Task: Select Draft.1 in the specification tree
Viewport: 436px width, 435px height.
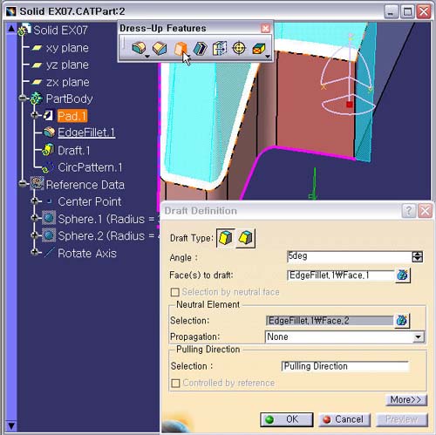Action: coord(74,151)
